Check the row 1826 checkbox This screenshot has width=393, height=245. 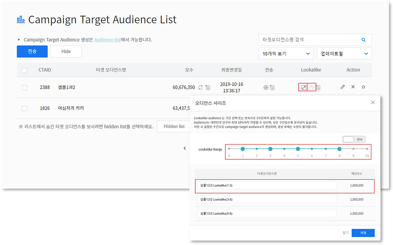(24, 108)
